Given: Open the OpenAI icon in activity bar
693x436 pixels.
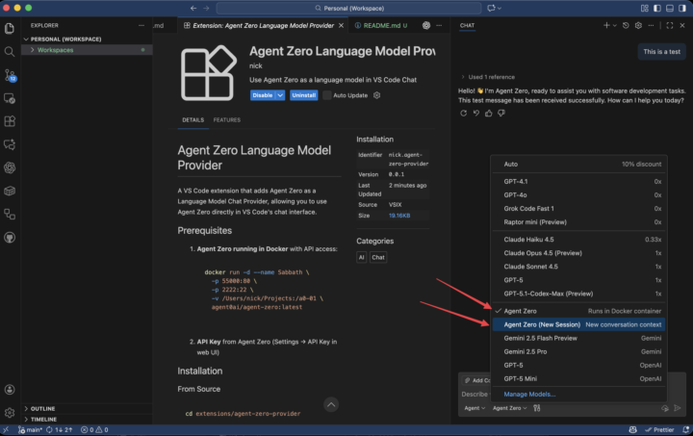Looking at the screenshot, I should [10, 167].
